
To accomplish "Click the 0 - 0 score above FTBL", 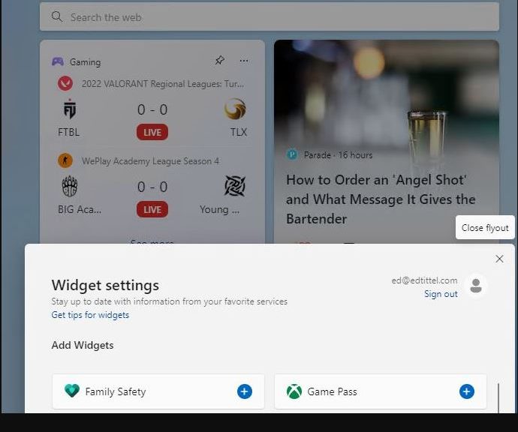I will tap(152, 109).
